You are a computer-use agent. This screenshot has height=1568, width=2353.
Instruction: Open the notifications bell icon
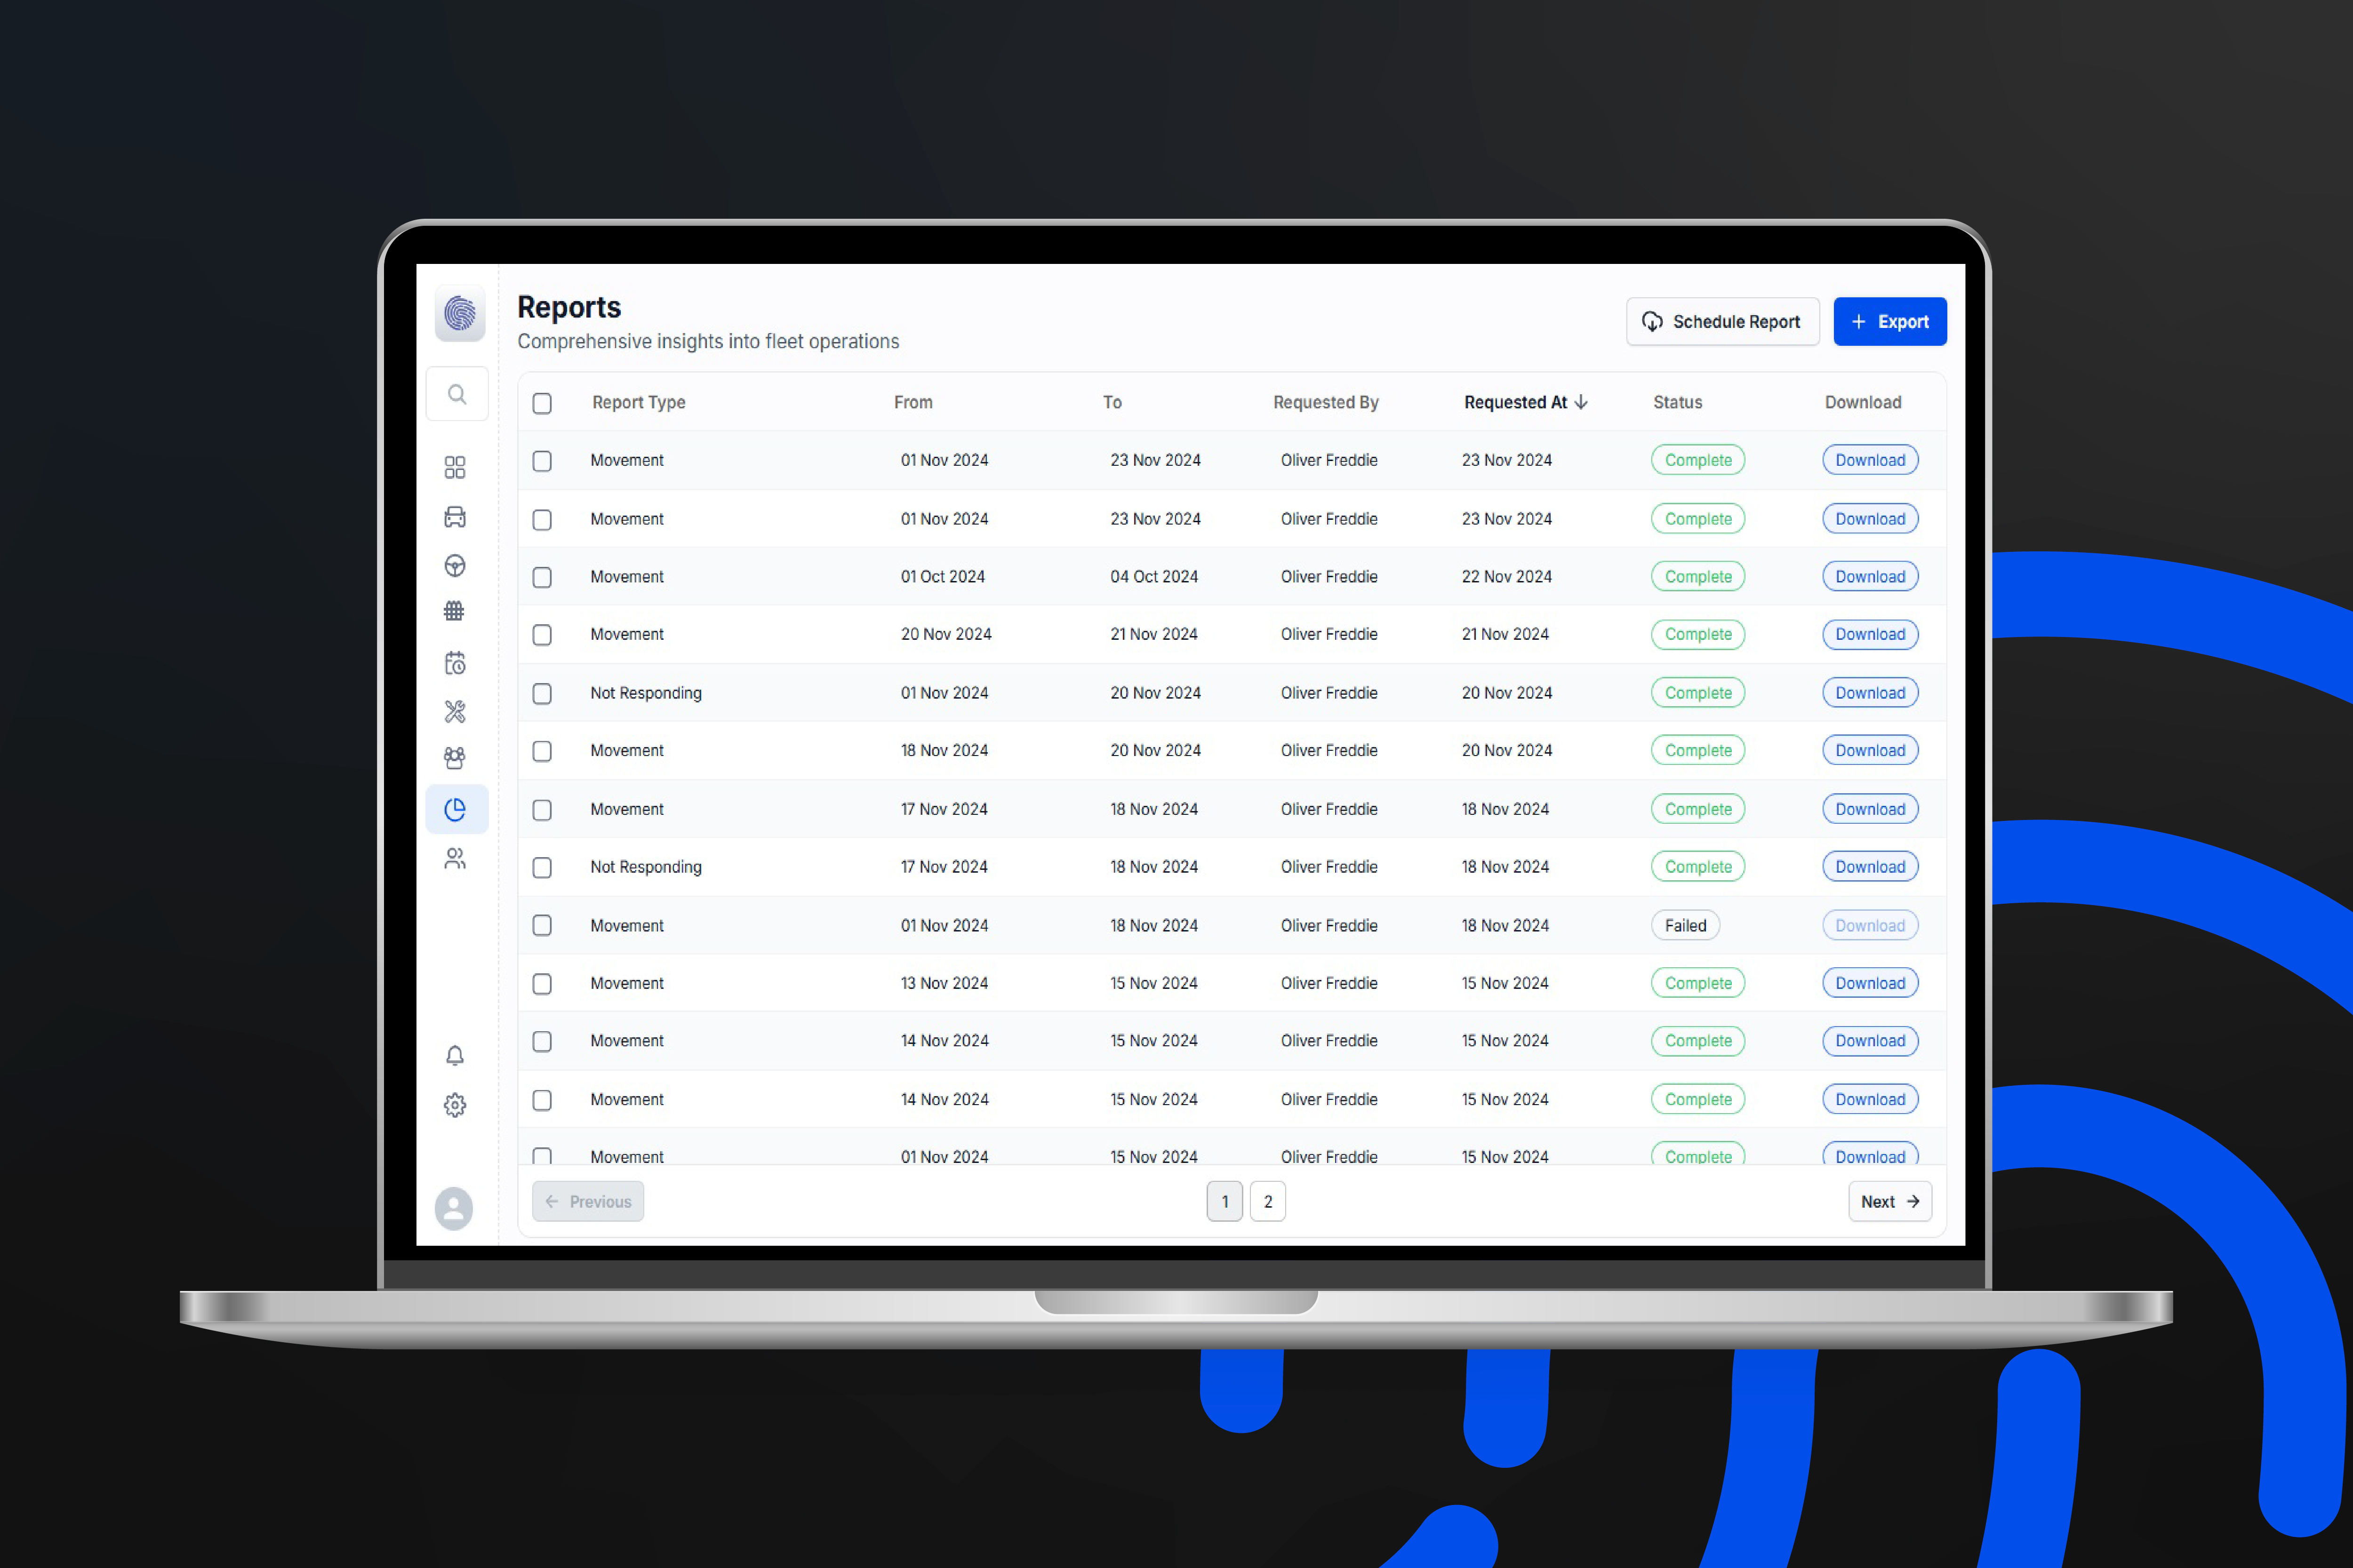point(455,1056)
